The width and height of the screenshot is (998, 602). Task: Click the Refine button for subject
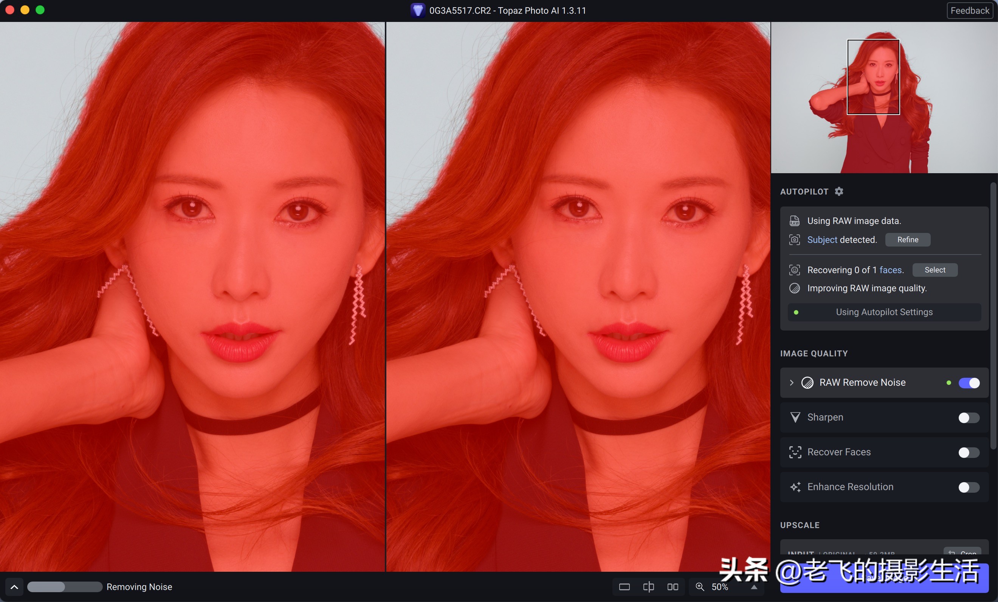click(x=907, y=239)
